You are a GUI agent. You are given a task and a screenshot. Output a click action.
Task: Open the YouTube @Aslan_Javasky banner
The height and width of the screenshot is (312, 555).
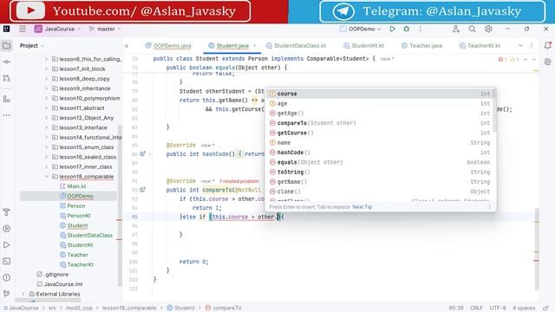pos(130,11)
